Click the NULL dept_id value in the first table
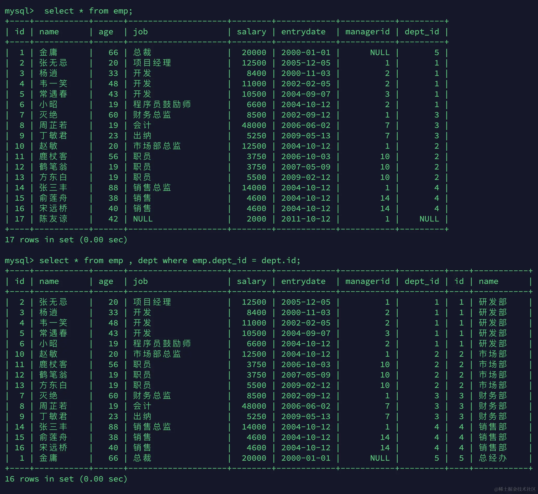Viewport: 538px width, 494px height. 429,219
